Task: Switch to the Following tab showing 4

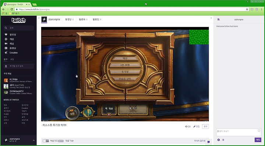Action: point(97,20)
